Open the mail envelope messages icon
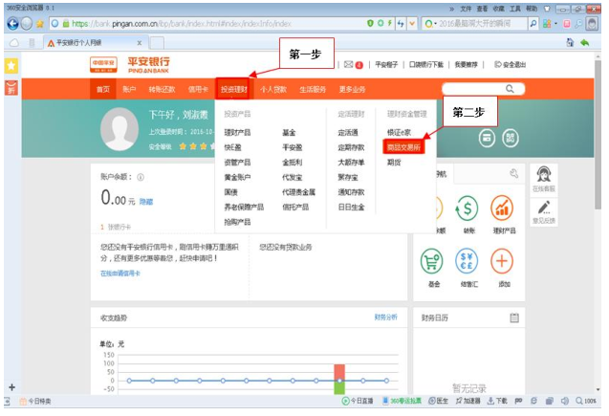The image size is (609, 416). click(348, 64)
